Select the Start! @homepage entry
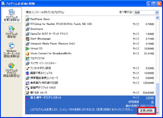This screenshot has height=118, width=163. [90, 39]
